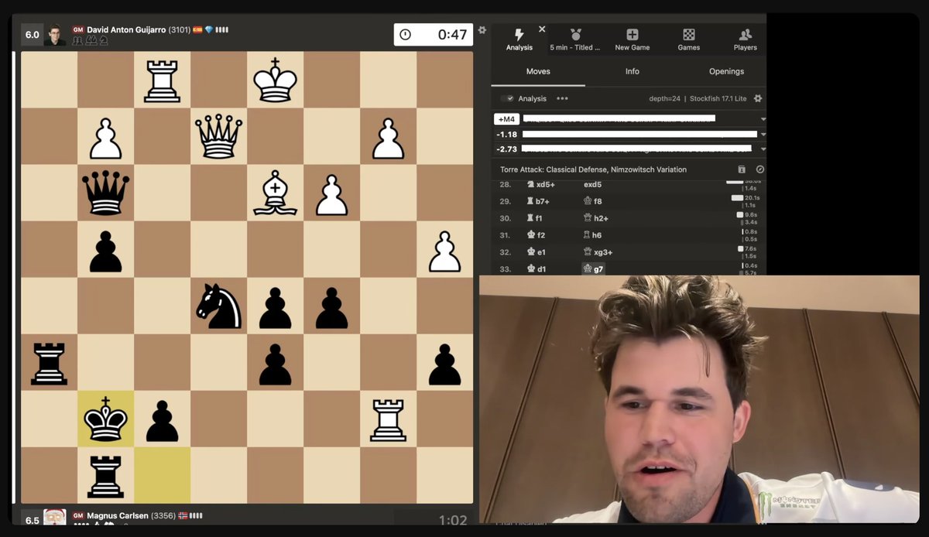Click the Spain flag next to David Anton
Image resolution: width=929 pixels, height=537 pixels.
(x=197, y=30)
